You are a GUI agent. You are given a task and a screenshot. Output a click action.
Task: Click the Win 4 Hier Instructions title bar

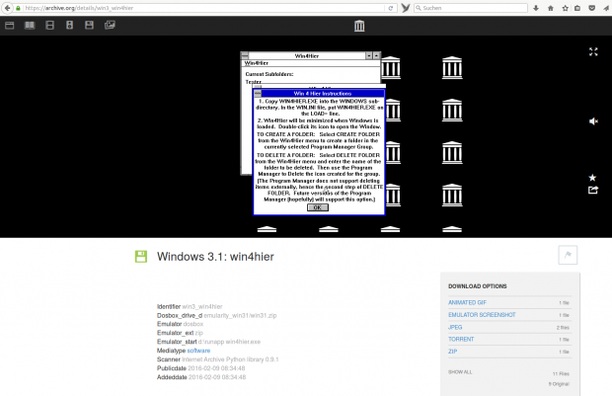[323, 94]
